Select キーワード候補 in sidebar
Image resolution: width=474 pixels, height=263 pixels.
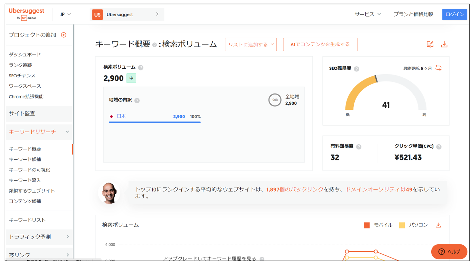click(25, 159)
